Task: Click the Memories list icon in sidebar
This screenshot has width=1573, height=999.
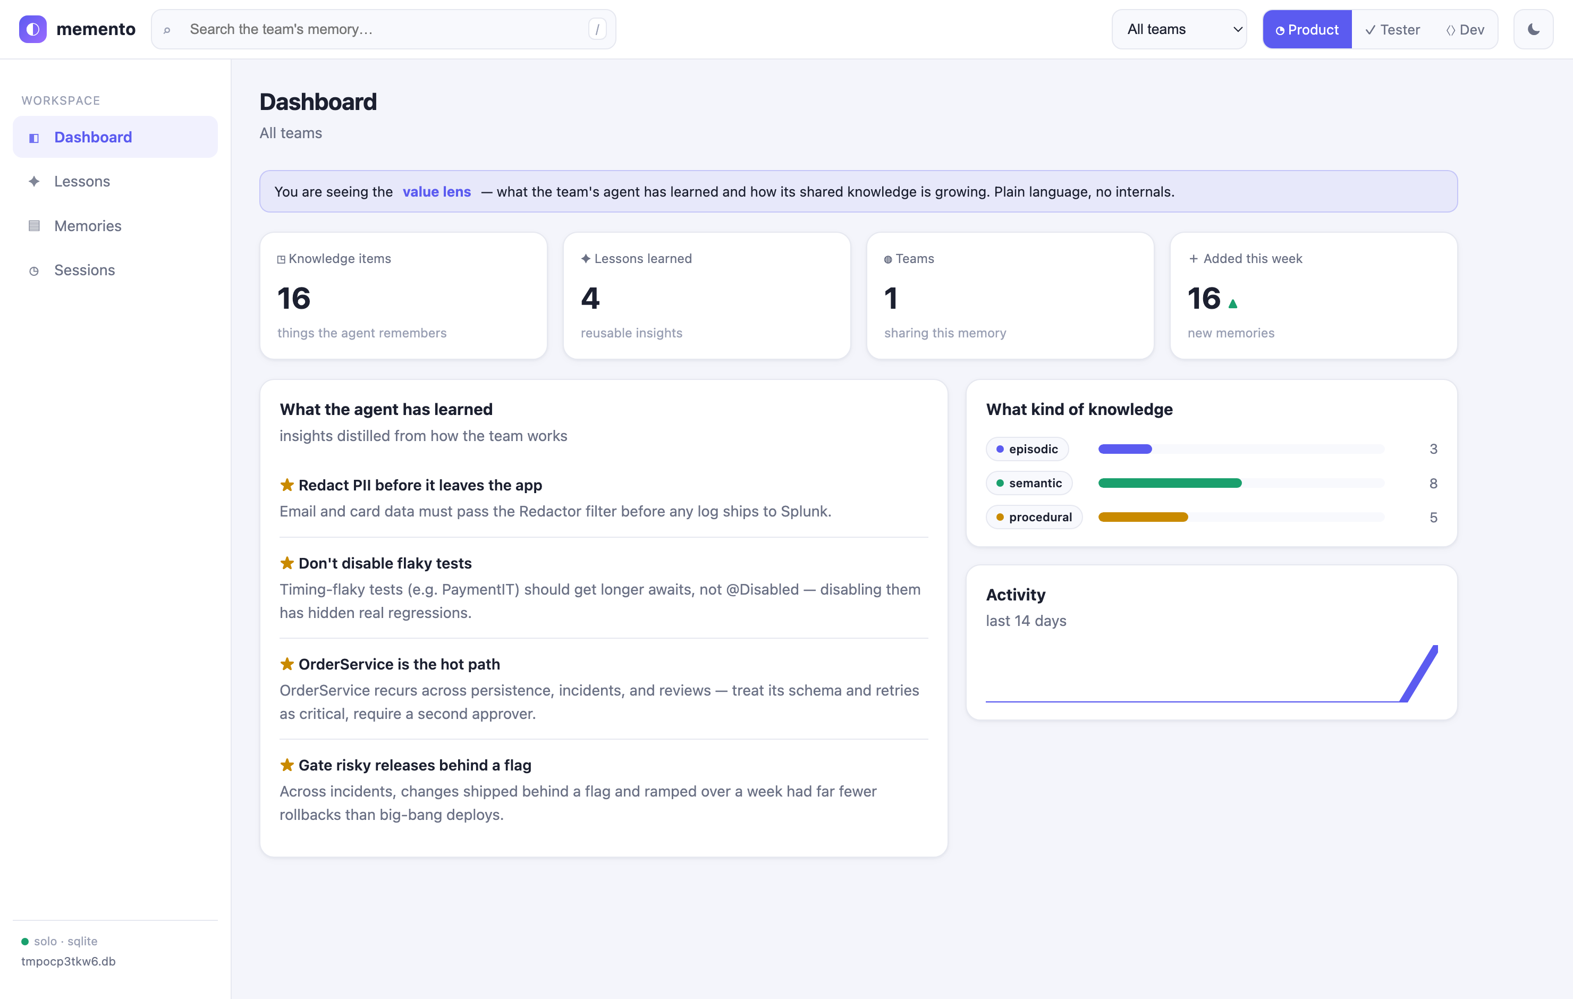Action: tap(34, 226)
